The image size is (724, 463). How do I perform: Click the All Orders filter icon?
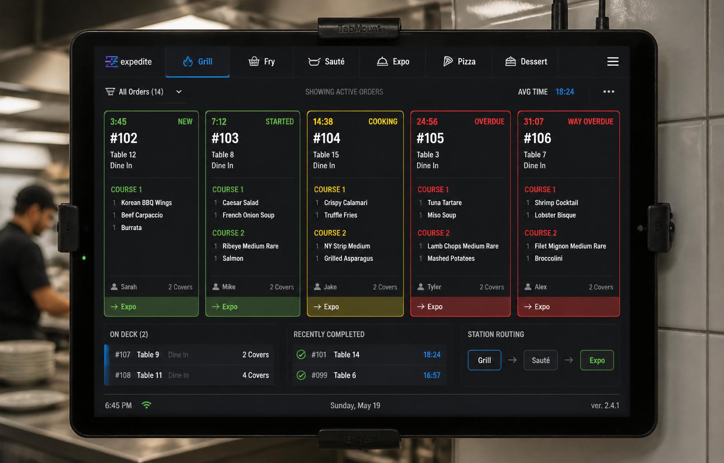click(110, 92)
